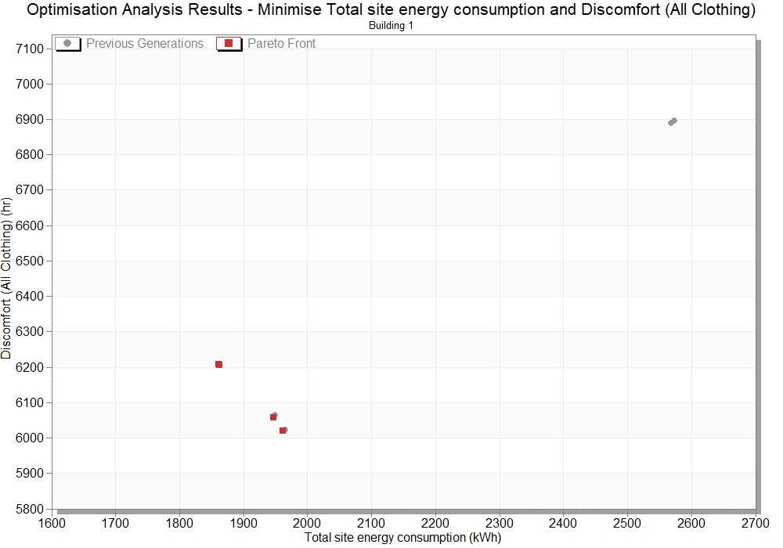Select Pareto point near 1950 kWh, 6060 hr
Viewport: 783px width, 548px height.
[273, 417]
